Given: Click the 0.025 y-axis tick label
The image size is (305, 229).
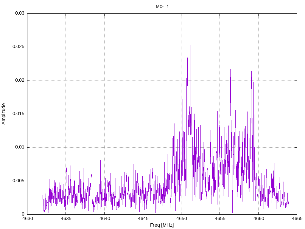Looking at the screenshot, I should click(19, 47).
